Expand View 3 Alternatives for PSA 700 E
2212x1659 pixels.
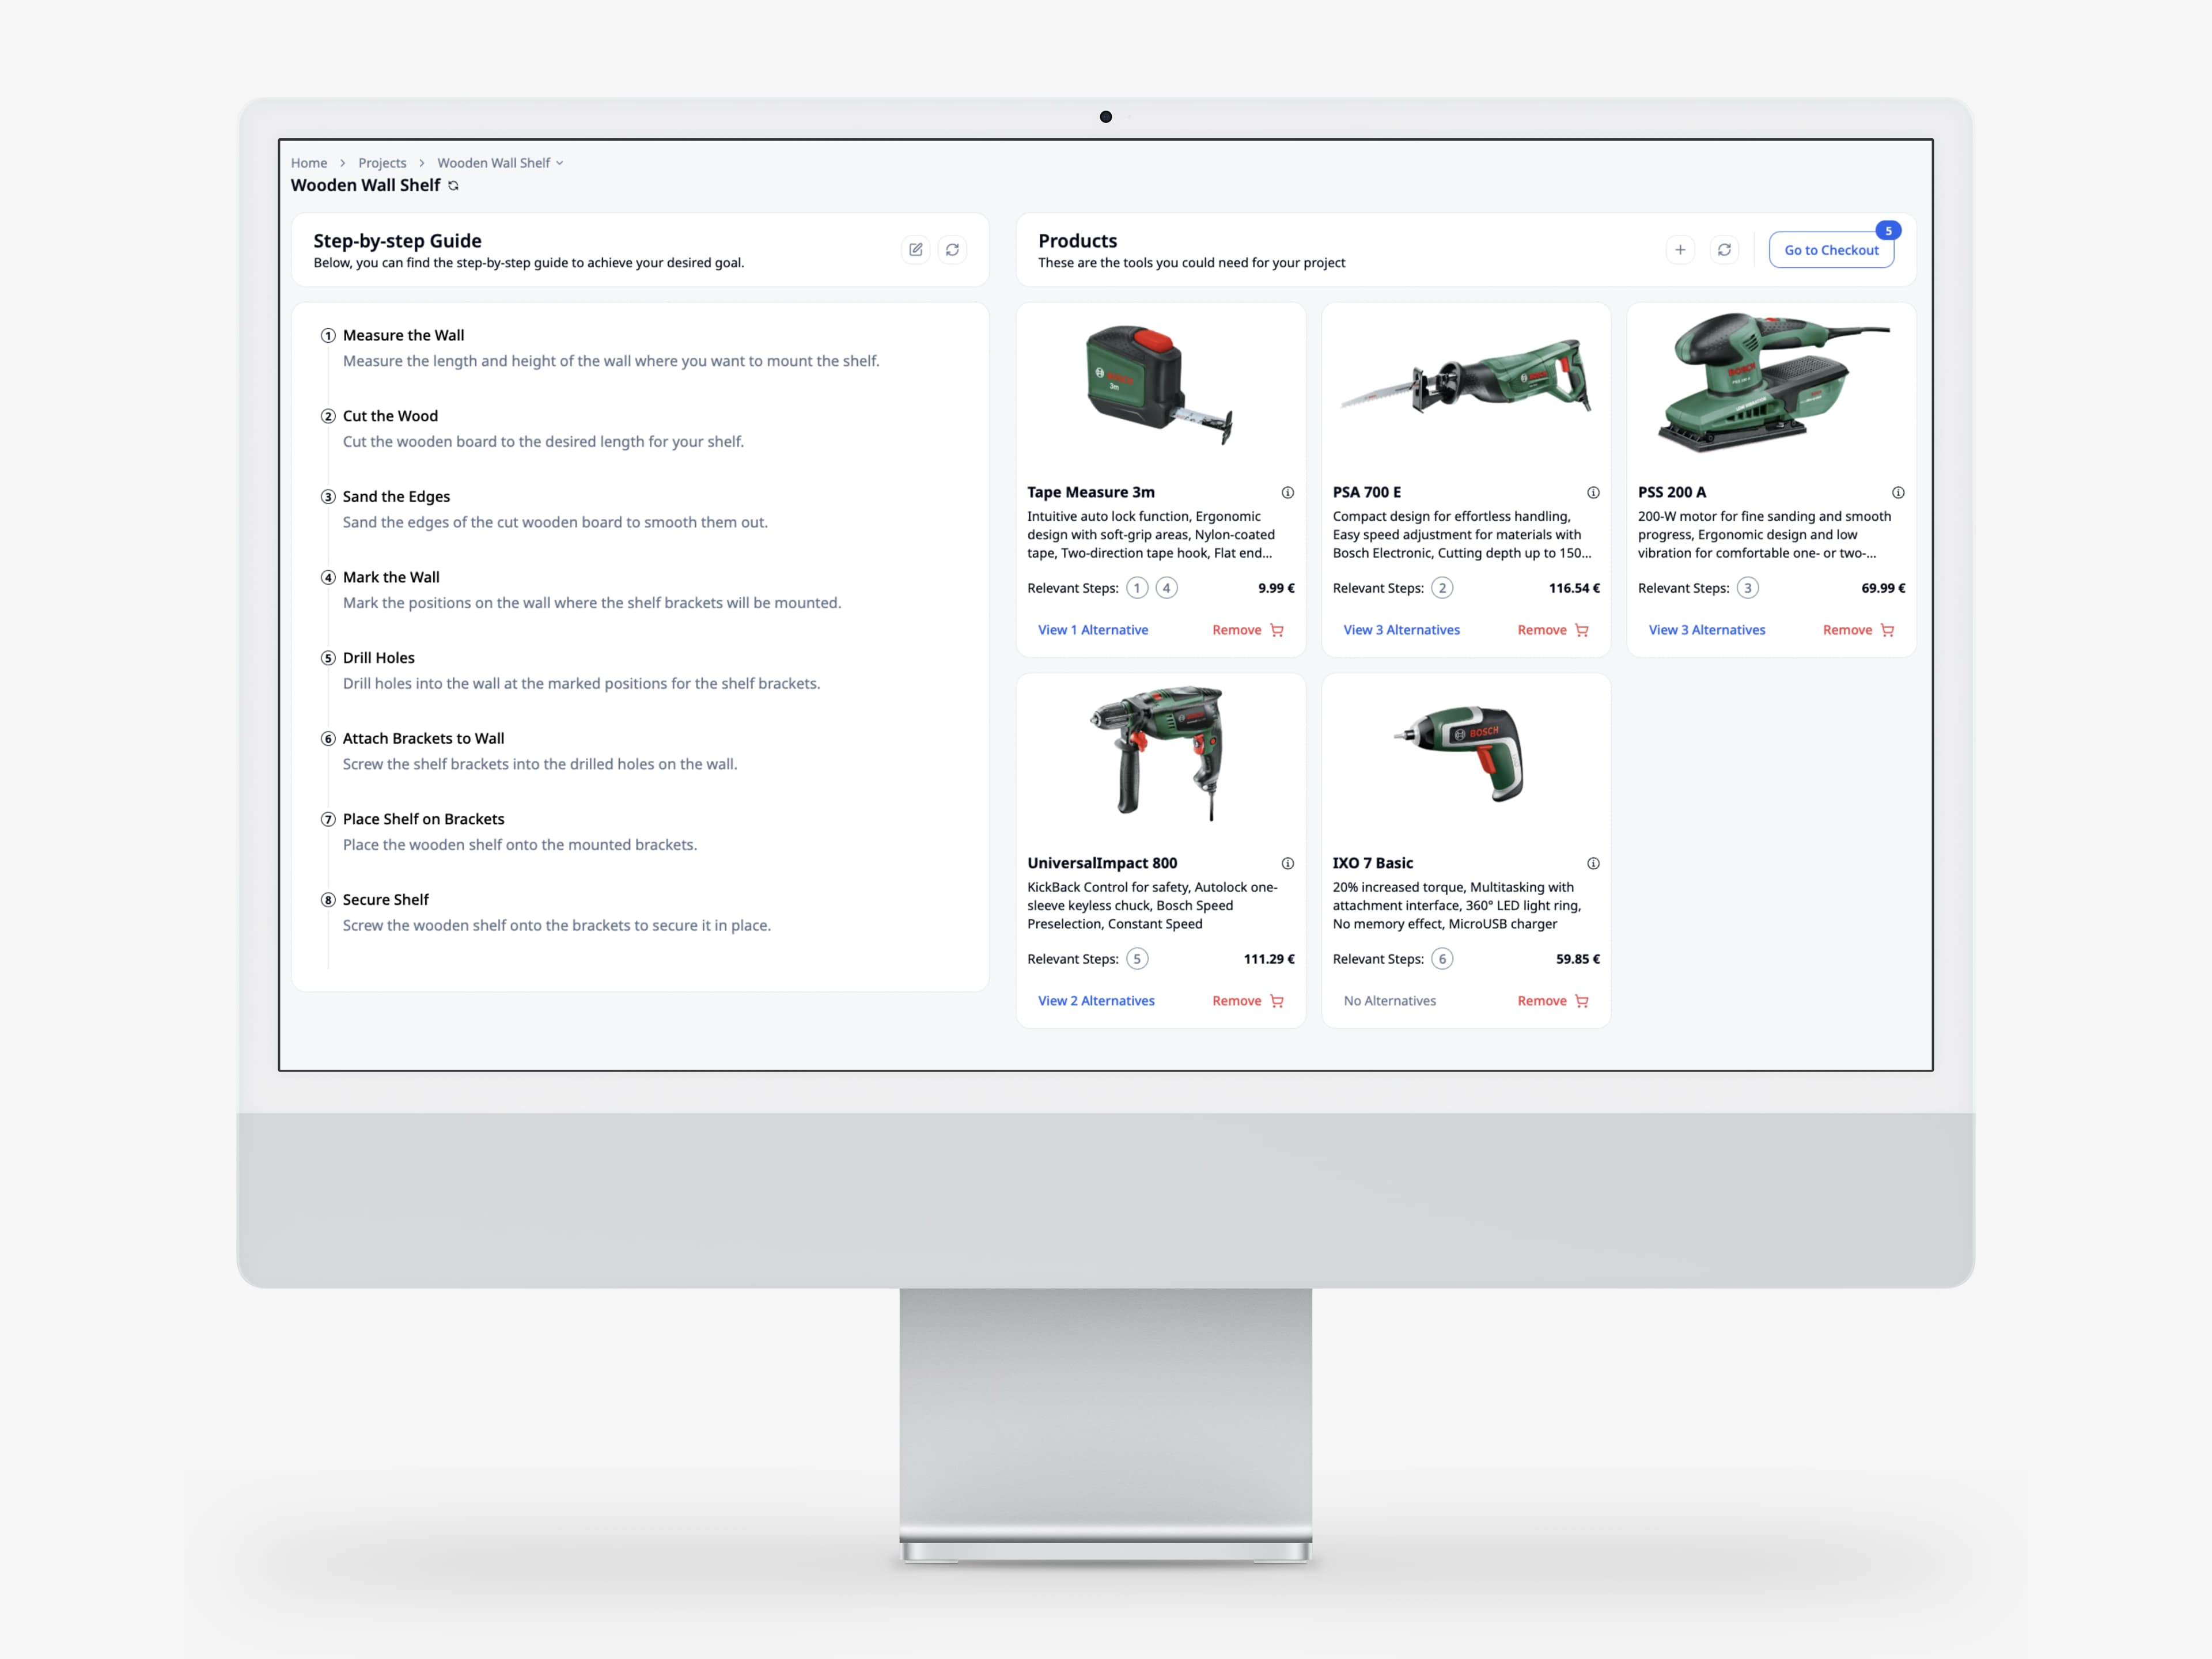[x=1401, y=630]
